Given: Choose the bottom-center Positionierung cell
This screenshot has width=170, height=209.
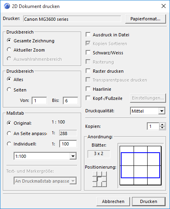Looking at the screenshot, I should coord(100,184).
